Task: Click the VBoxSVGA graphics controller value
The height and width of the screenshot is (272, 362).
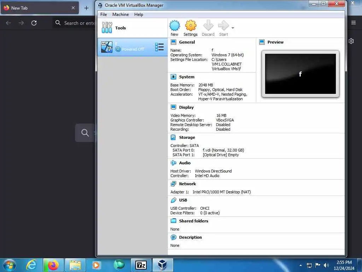Action: 225,120
